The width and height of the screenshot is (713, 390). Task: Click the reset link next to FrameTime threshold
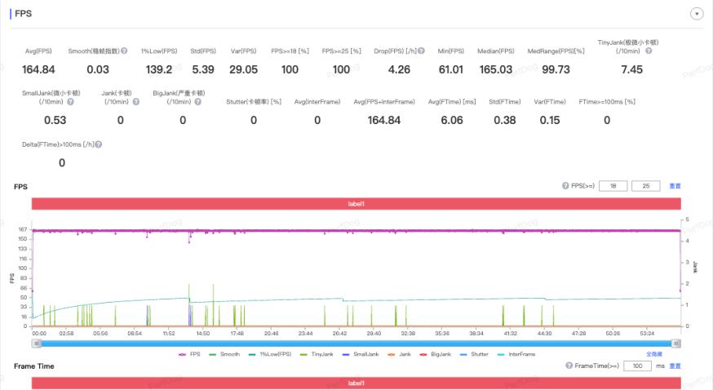click(x=675, y=366)
